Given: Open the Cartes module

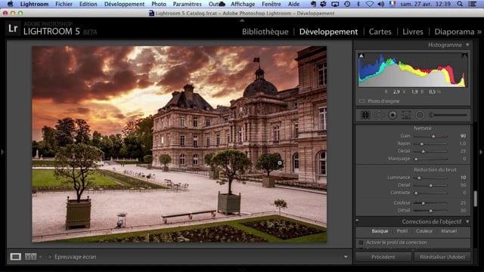Looking at the screenshot, I should click(x=380, y=32).
